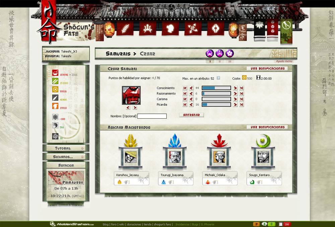Set Carisma to maximum
Image resolution: width=335 pixels, height=227 pixels.
242,99
